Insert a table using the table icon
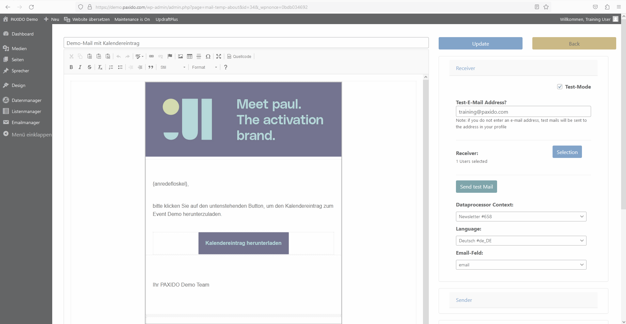This screenshot has height=324, width=626. (190, 56)
